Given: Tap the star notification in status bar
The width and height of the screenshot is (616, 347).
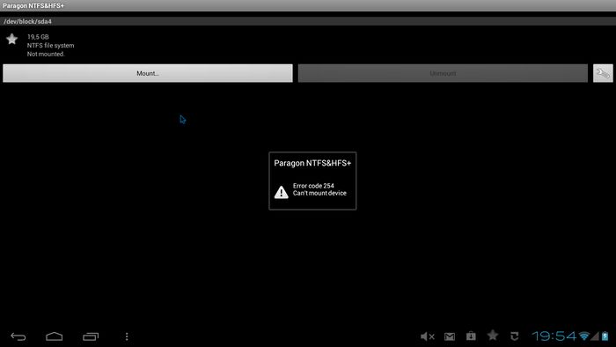Looking at the screenshot, I should tap(493, 336).
